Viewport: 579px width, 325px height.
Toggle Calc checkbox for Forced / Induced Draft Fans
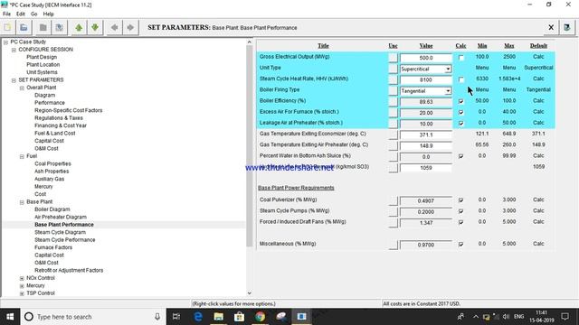coord(460,222)
